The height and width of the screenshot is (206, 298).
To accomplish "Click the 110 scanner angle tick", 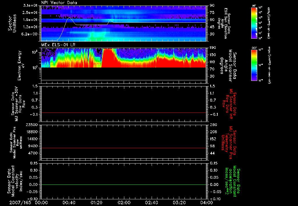I will pyautogui.click(x=213, y=62).
